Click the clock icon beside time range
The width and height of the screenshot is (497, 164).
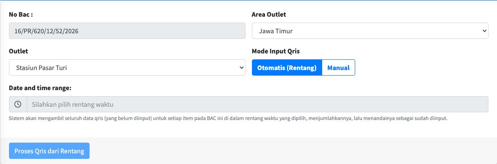[x=18, y=104]
